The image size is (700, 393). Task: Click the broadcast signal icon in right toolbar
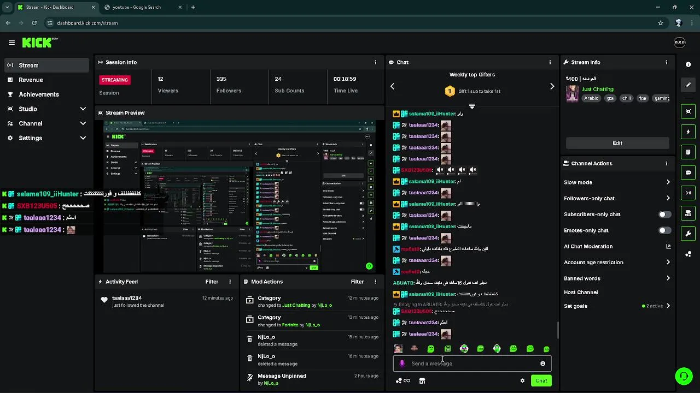(x=688, y=193)
